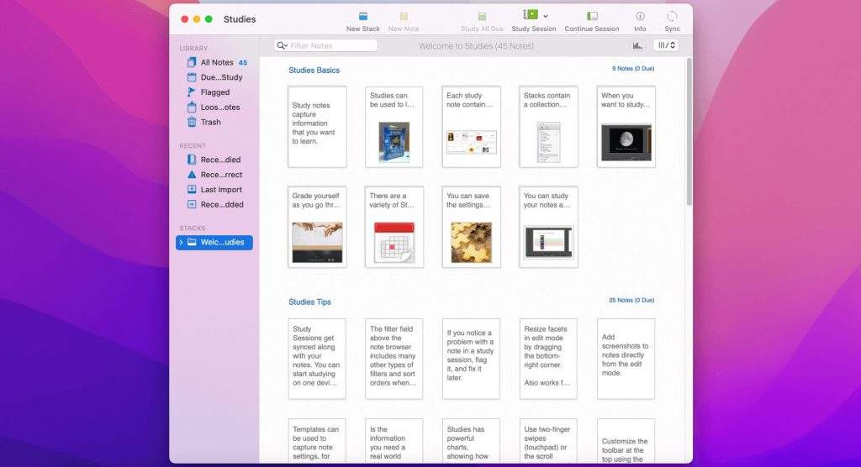
Task: Click the Studies Basics section heading
Action: pyautogui.click(x=314, y=70)
